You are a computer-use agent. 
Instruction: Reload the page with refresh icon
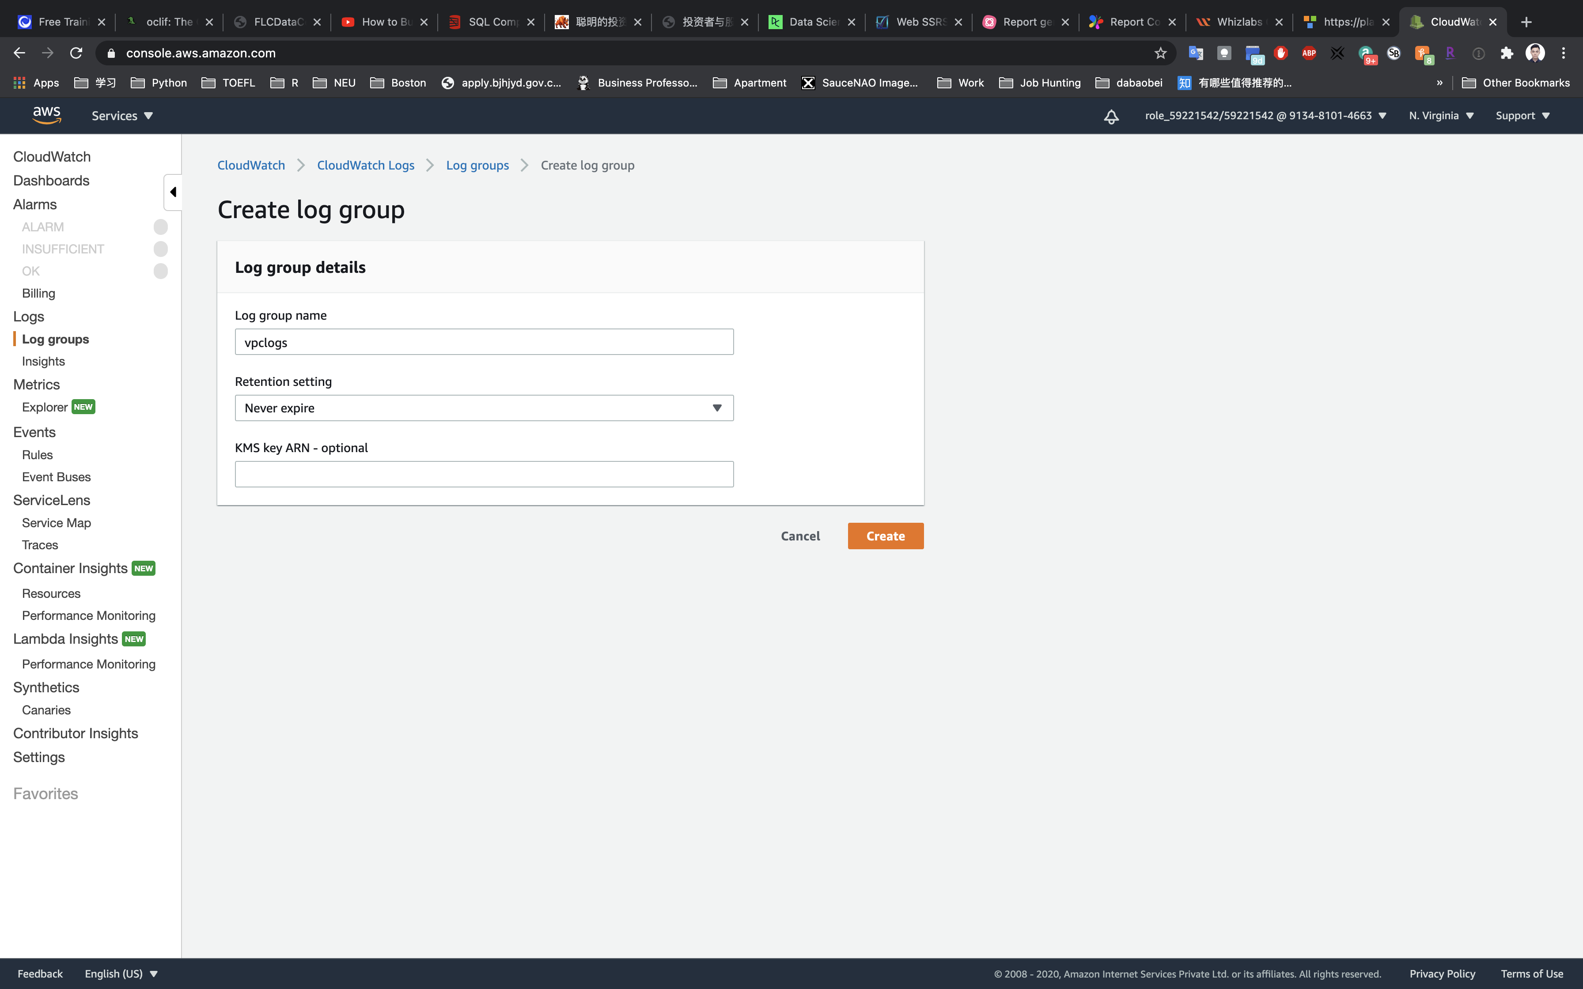(76, 53)
